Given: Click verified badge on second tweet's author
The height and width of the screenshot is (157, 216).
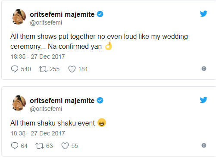Looking at the screenshot, I should tap(100, 100).
